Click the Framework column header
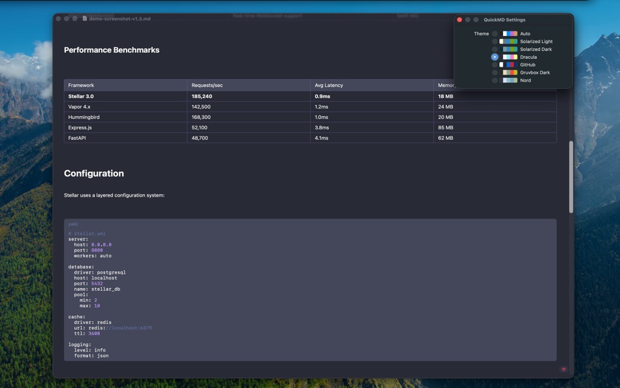Viewport: 620px width, 388px height. click(x=83, y=85)
